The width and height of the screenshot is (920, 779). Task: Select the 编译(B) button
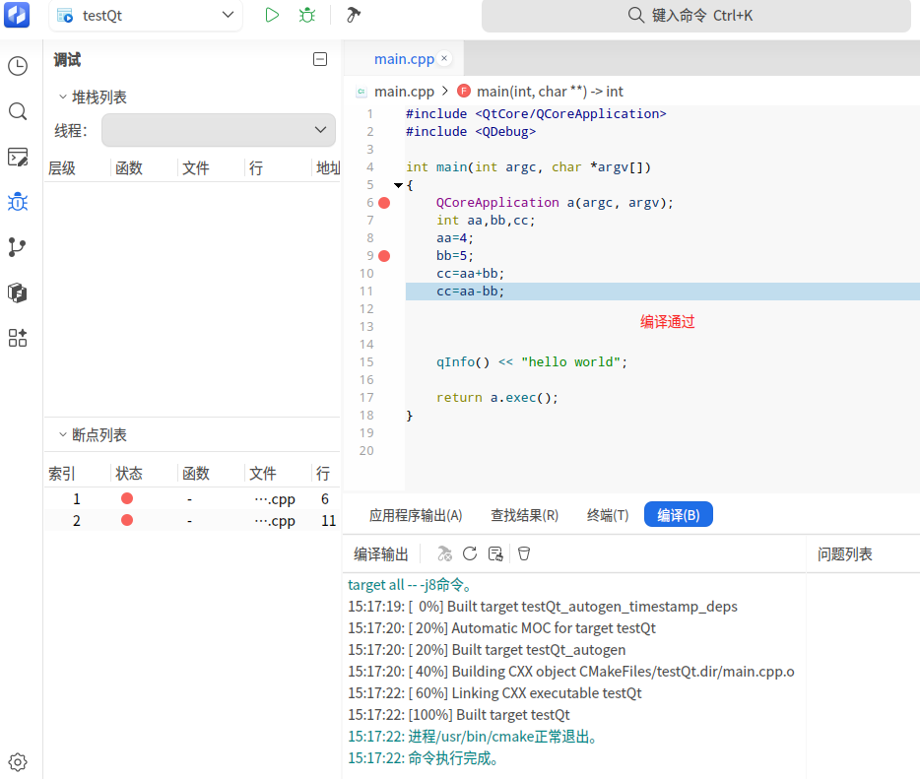(x=679, y=514)
